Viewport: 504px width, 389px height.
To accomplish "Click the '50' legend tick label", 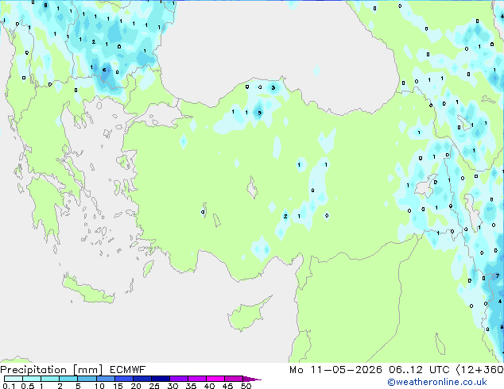I will coord(246,386).
